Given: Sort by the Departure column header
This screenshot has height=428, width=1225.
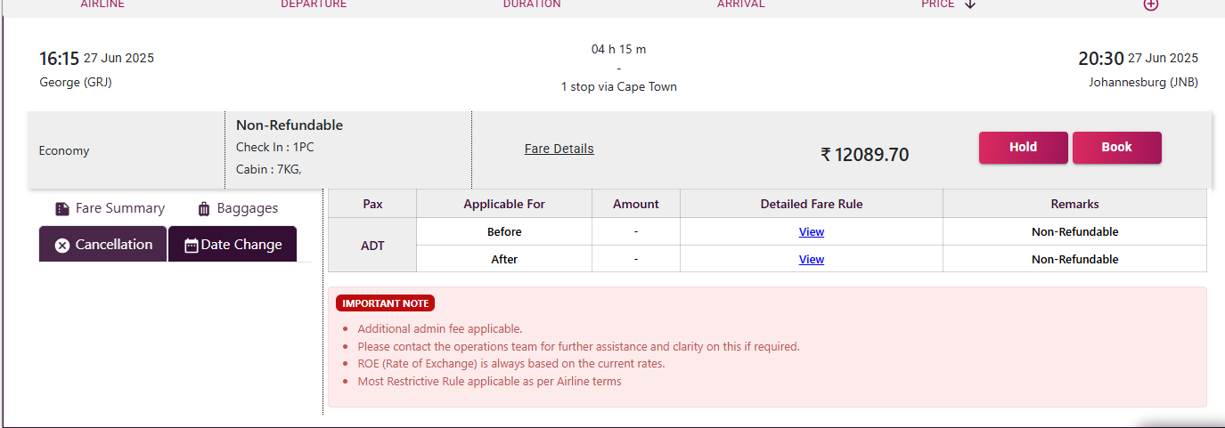Looking at the screenshot, I should pos(314,4).
